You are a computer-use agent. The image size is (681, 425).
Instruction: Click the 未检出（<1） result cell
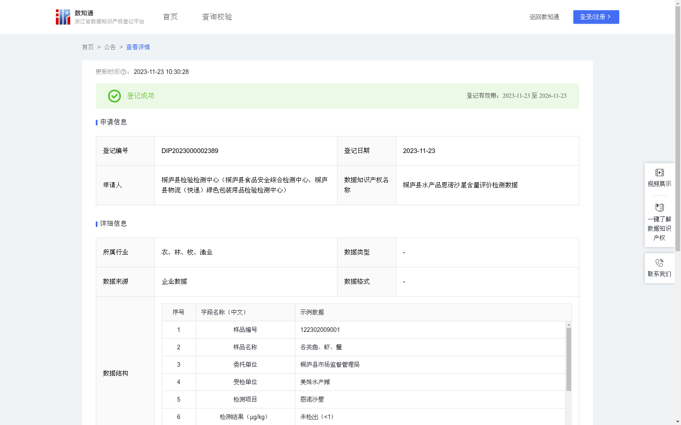pos(318,417)
